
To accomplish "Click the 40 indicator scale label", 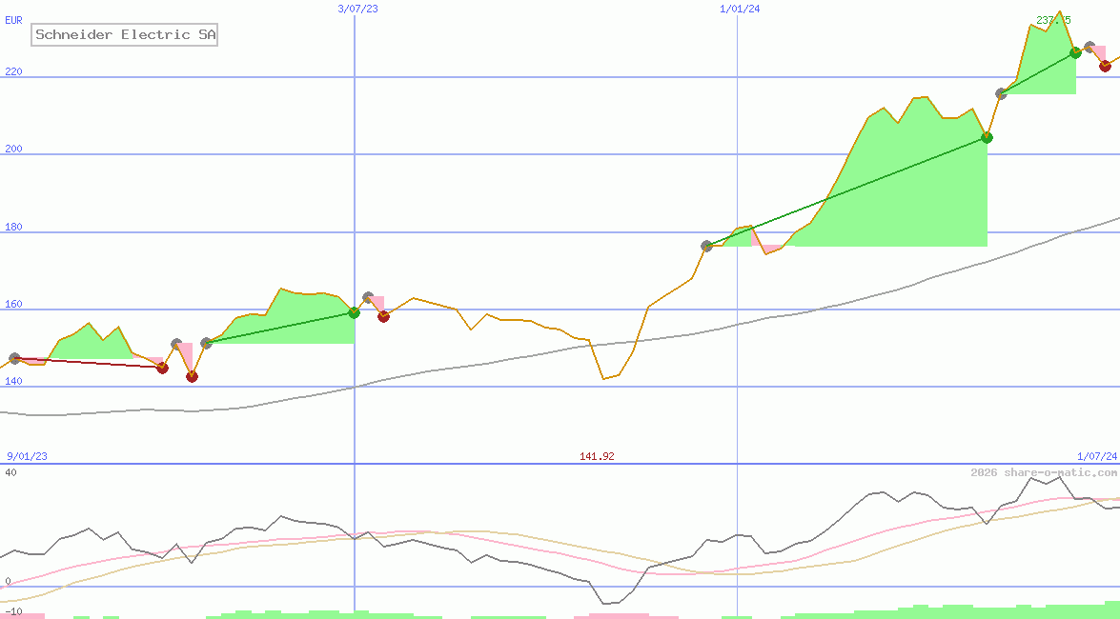I will 10,472.
